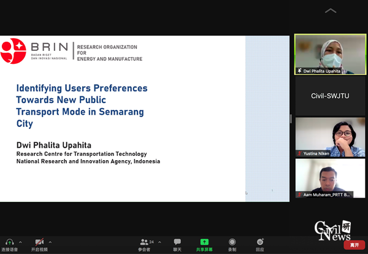368x254 pixels.
Task: Expand video options arrow next to camera
Action: (x=50, y=242)
